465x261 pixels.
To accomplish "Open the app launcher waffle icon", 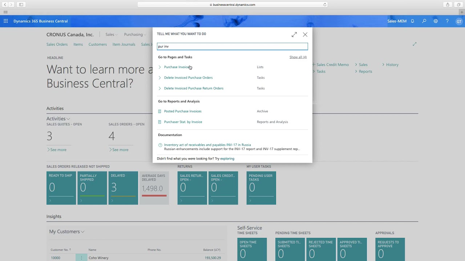I will tap(5, 21).
